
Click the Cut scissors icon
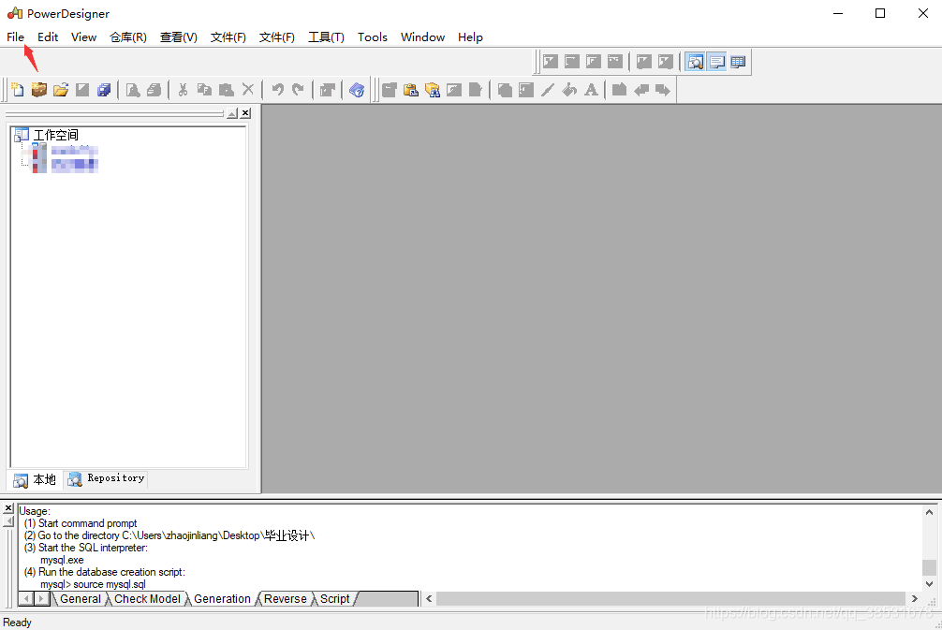184,90
